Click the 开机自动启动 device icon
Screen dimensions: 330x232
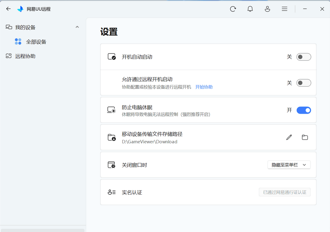point(111,57)
